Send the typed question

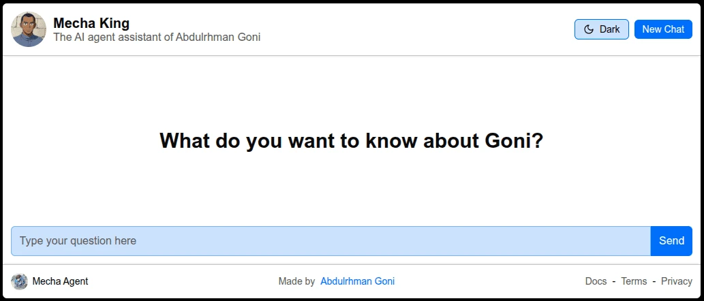click(x=671, y=241)
